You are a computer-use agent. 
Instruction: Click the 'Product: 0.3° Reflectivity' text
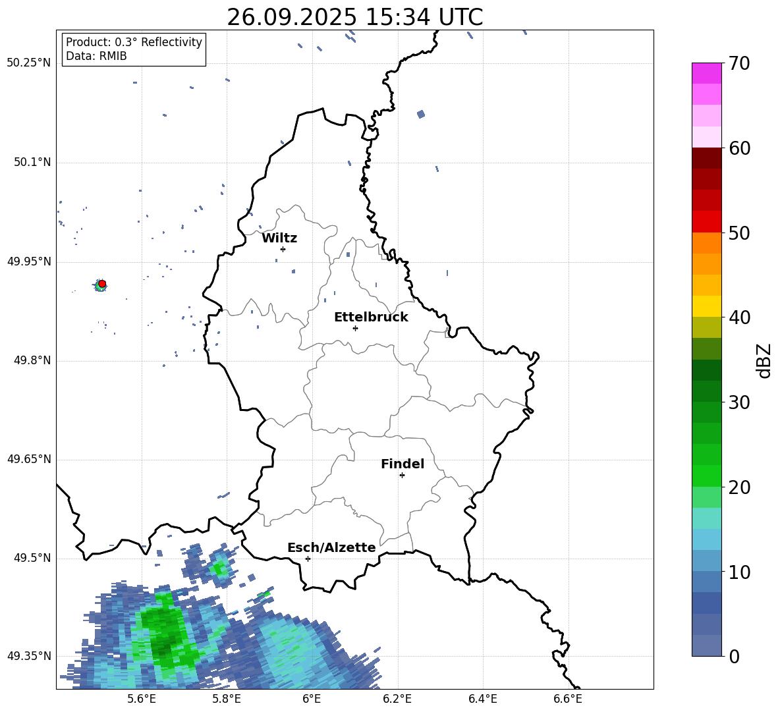click(x=134, y=41)
